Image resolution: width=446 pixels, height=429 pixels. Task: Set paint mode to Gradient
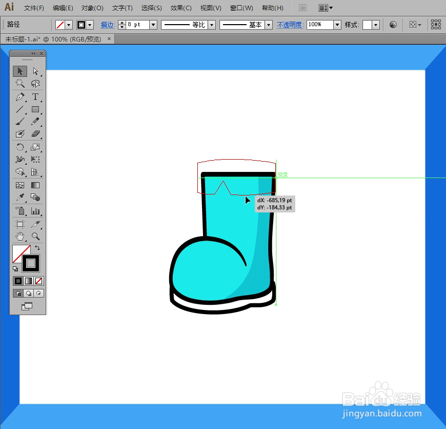pos(28,281)
